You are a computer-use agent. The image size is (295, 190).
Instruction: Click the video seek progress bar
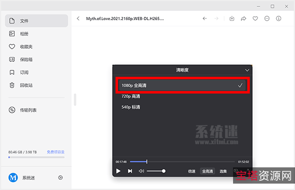pos(182,161)
